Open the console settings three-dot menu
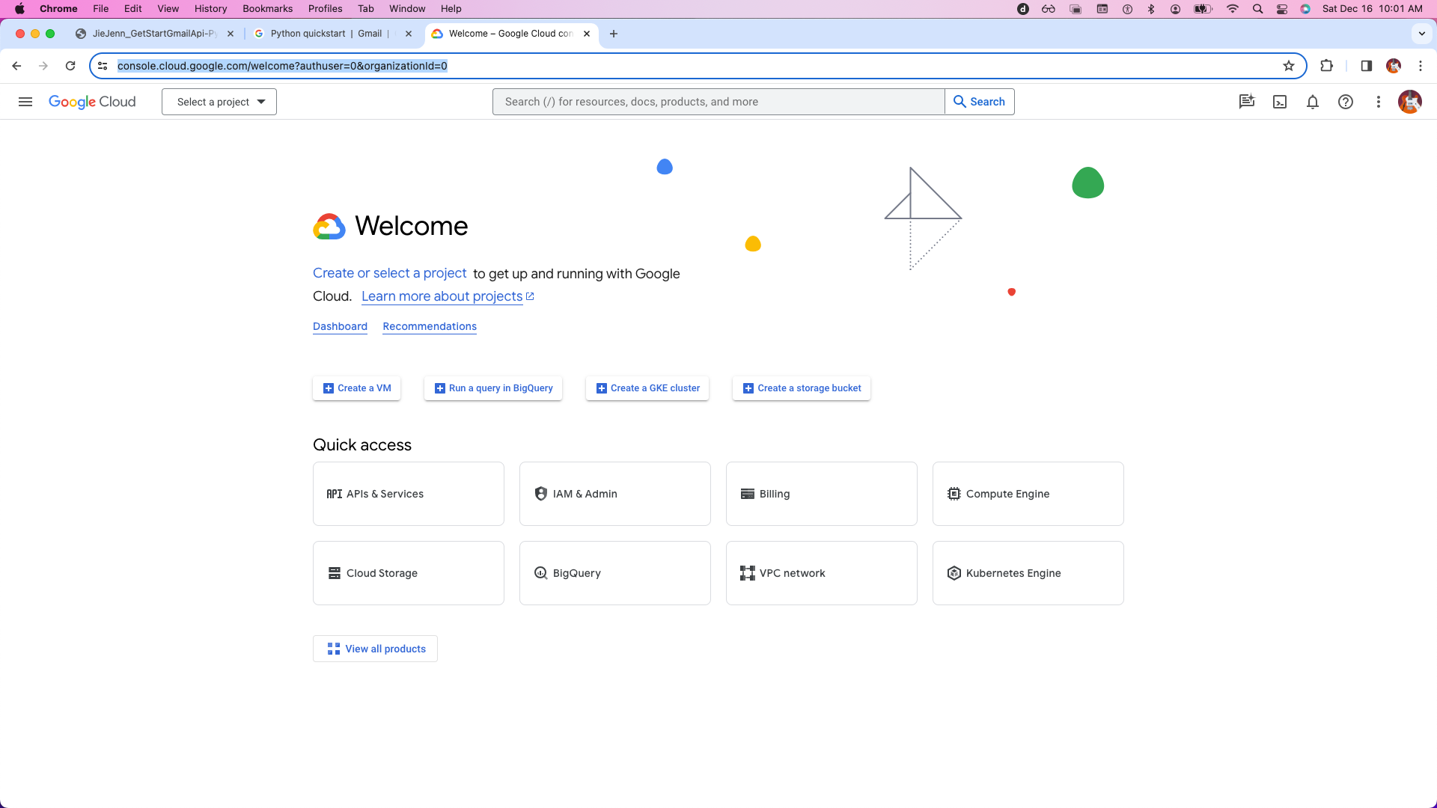Image resolution: width=1437 pixels, height=808 pixels. click(x=1379, y=102)
